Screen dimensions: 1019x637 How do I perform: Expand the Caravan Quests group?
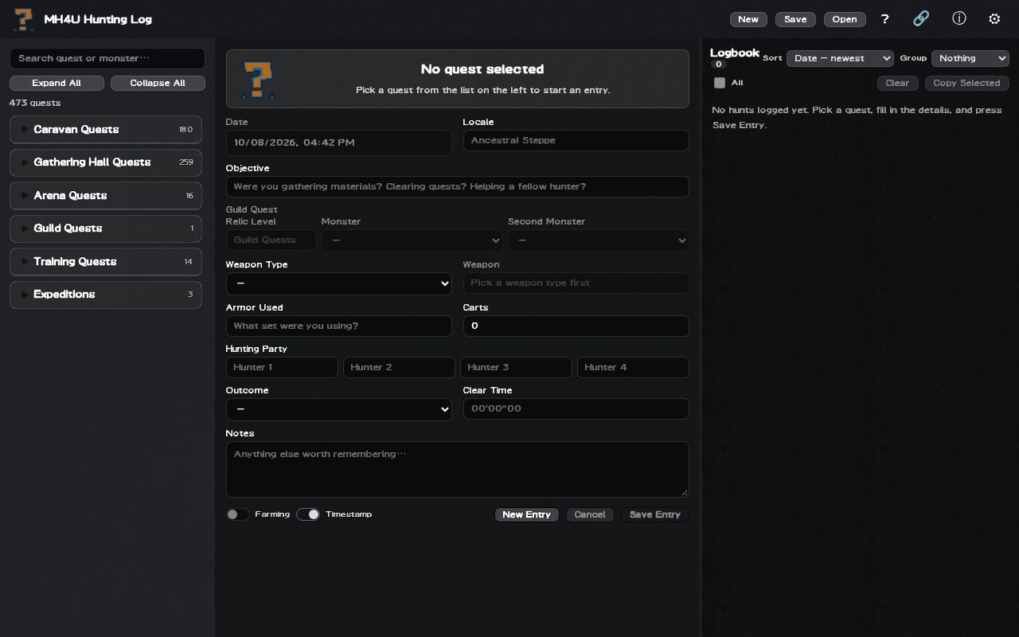point(106,130)
